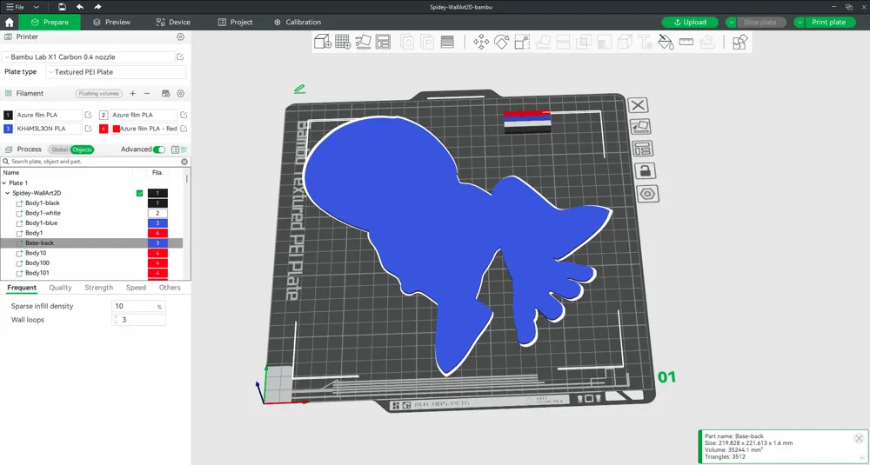Open Printer settings gear icon

tap(180, 37)
